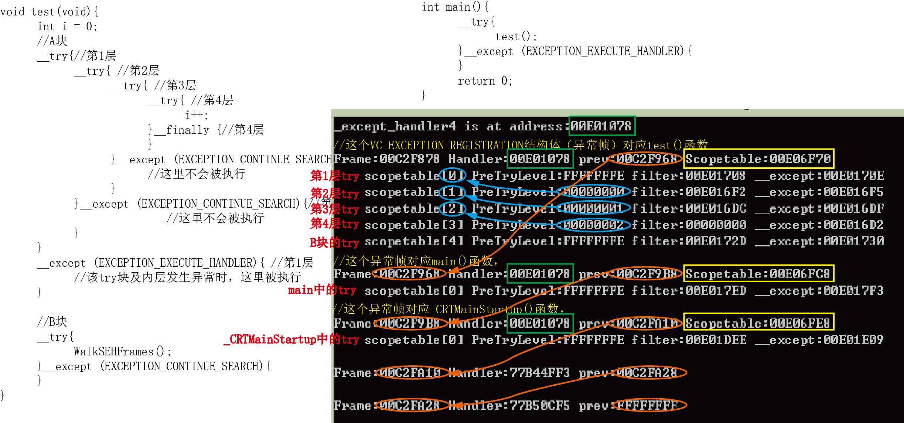This screenshot has height=423, width=904.
Task: Click 'filter:00E01DEE' value
Action: (x=689, y=340)
